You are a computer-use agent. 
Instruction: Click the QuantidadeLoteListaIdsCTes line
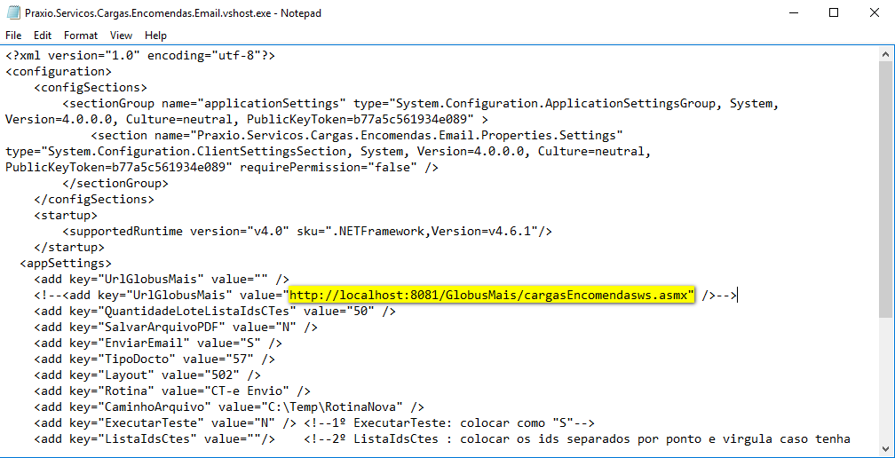[x=215, y=312]
